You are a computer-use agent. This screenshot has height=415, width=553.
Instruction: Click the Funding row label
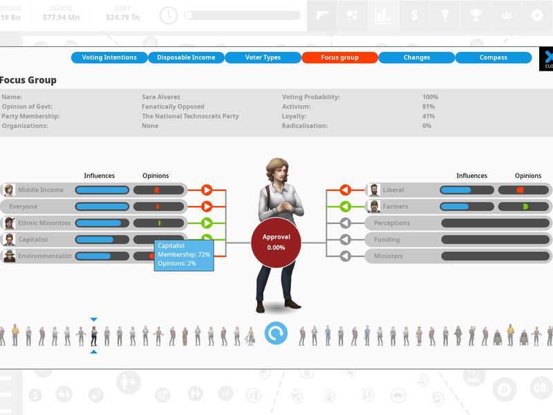coord(387,239)
